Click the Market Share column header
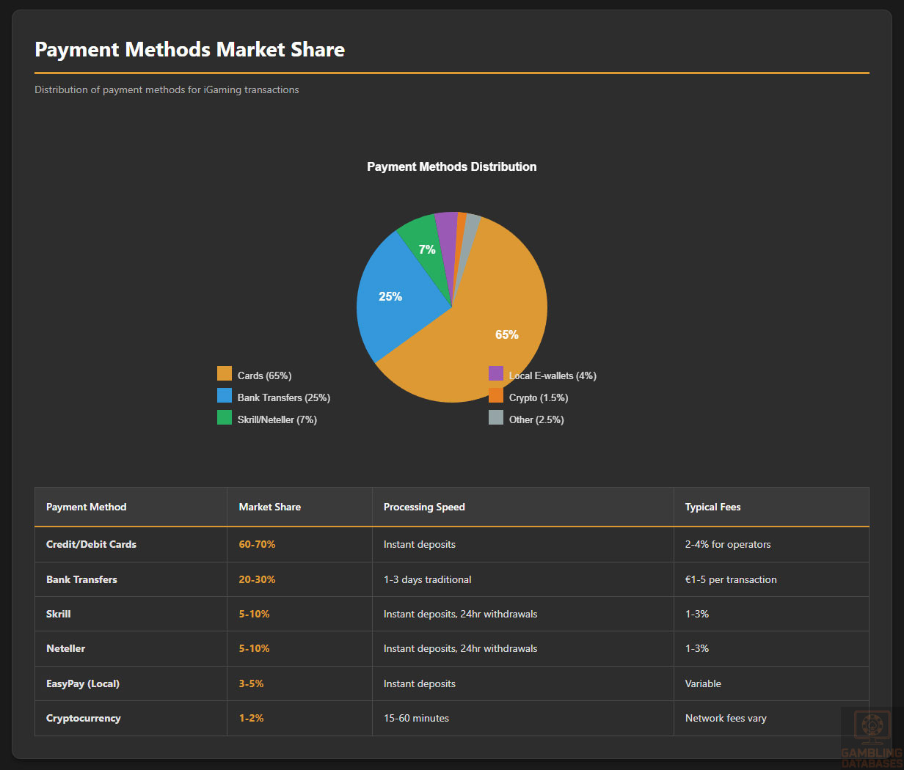The height and width of the screenshot is (770, 904). click(x=270, y=507)
